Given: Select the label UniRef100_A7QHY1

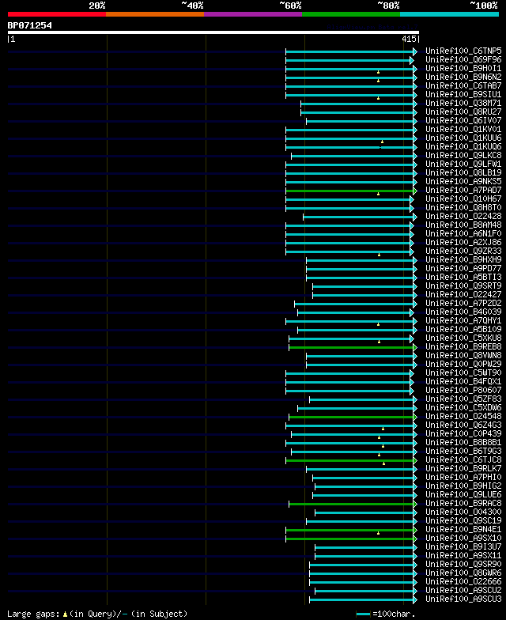Looking at the screenshot, I should tap(463, 321).
